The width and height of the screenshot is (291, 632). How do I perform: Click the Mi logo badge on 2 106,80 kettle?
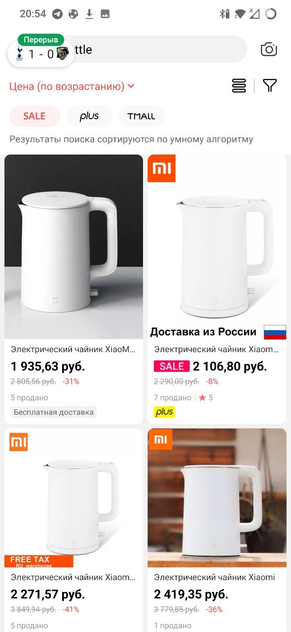(162, 168)
